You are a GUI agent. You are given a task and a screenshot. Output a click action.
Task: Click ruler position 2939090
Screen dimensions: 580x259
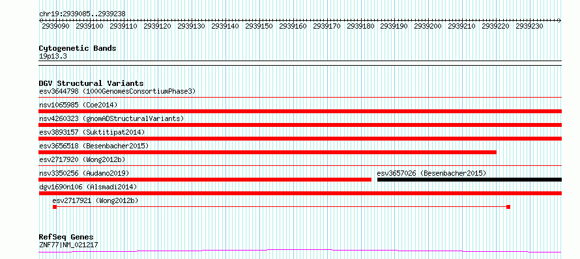[x=55, y=26]
